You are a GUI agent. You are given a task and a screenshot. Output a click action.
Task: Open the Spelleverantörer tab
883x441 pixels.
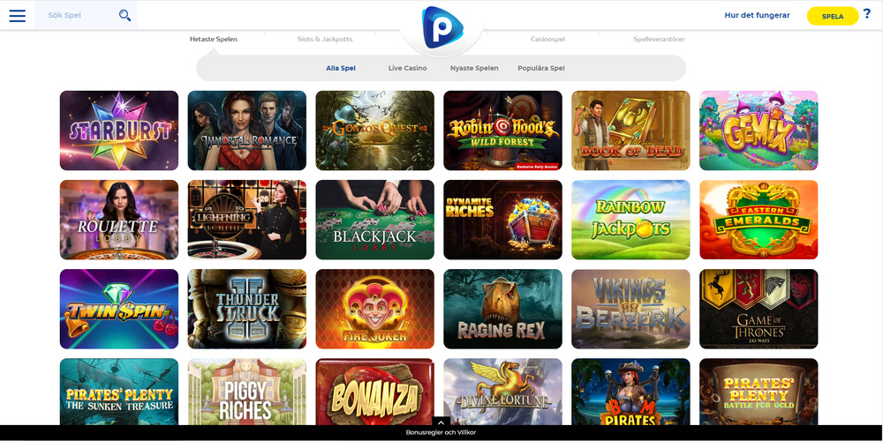(x=659, y=40)
